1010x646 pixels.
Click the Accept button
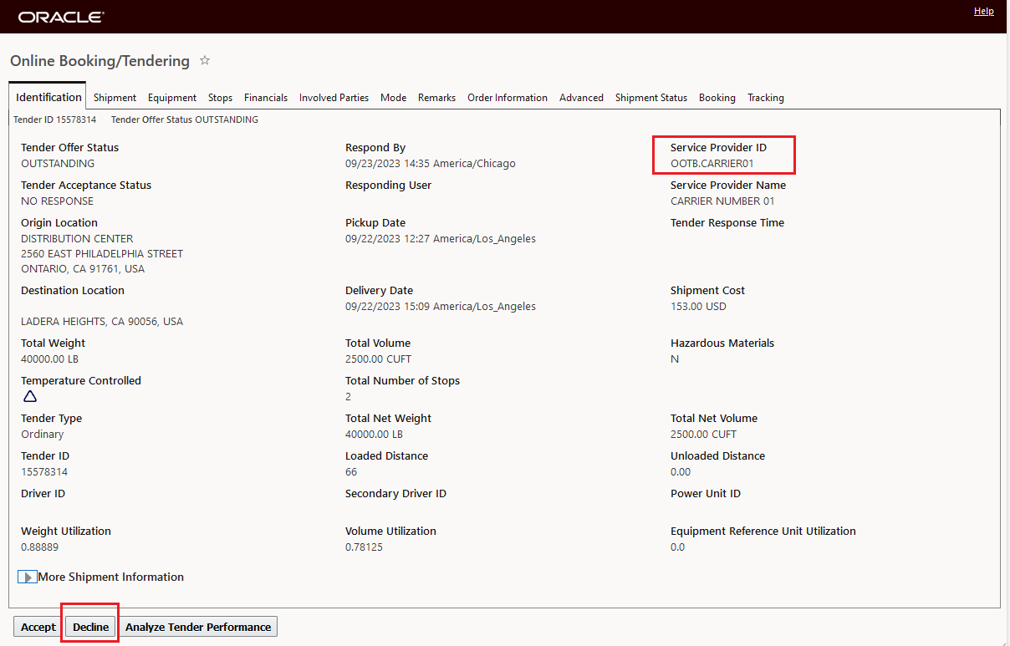click(x=38, y=627)
